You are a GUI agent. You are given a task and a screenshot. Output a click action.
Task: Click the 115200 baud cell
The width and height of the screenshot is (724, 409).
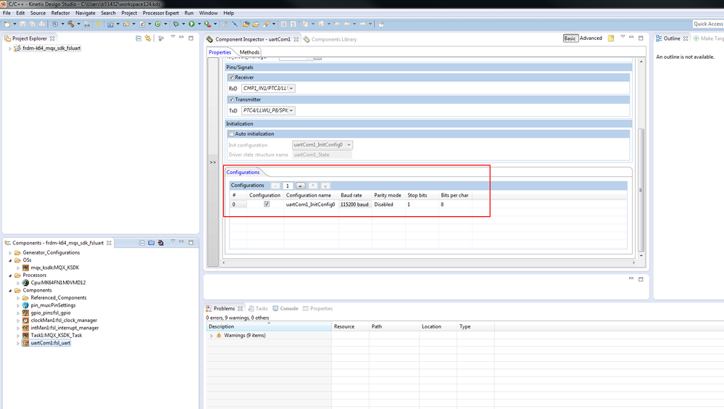354,204
